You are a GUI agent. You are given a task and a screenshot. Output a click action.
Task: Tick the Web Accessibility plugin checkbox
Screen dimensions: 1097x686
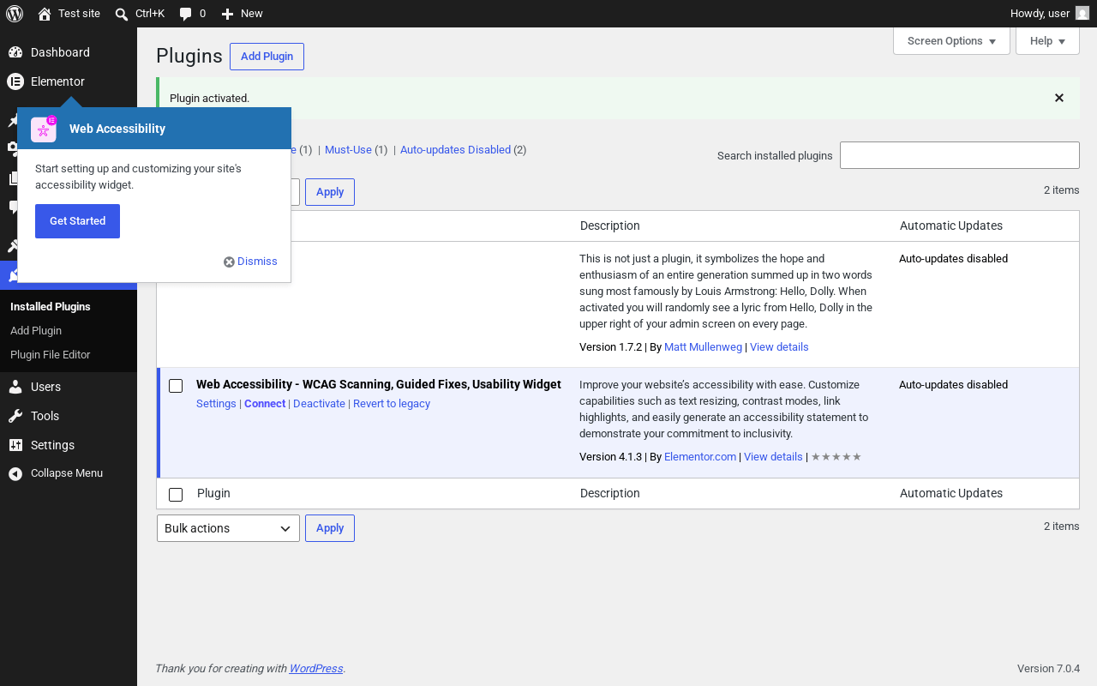(x=176, y=386)
